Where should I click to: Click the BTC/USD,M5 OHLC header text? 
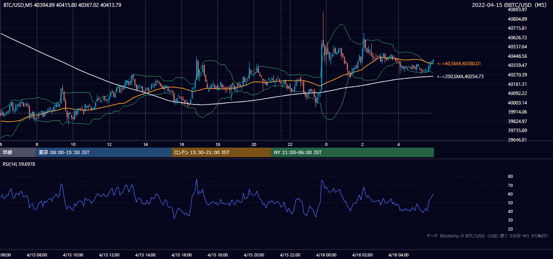(x=62, y=5)
